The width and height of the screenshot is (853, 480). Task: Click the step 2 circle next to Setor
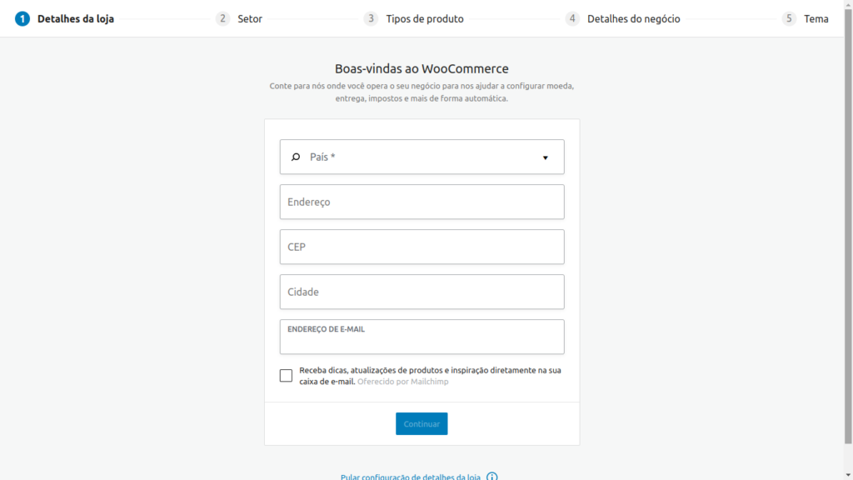tap(222, 17)
